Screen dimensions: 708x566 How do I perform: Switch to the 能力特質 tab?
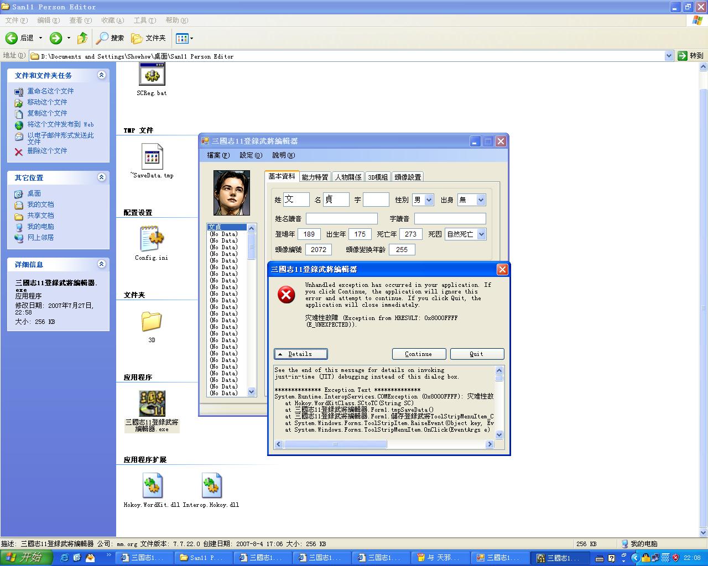[x=315, y=177]
